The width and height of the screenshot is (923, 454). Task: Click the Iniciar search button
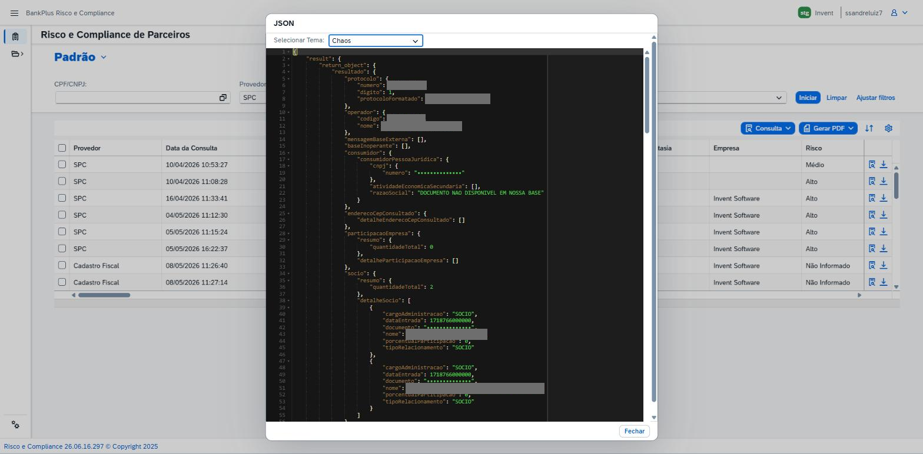(x=808, y=98)
